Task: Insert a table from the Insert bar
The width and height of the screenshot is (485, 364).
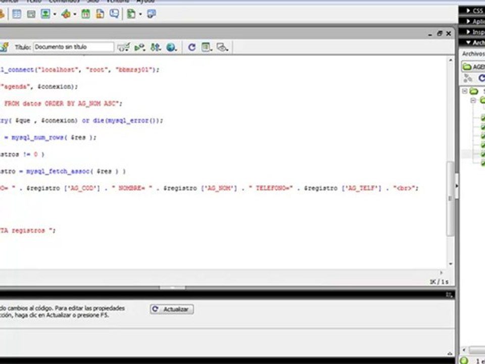Action: pyautogui.click(x=16, y=14)
